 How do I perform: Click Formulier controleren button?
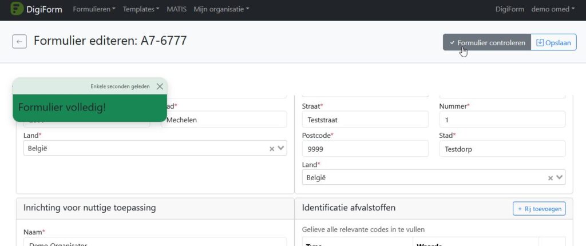[486, 42]
